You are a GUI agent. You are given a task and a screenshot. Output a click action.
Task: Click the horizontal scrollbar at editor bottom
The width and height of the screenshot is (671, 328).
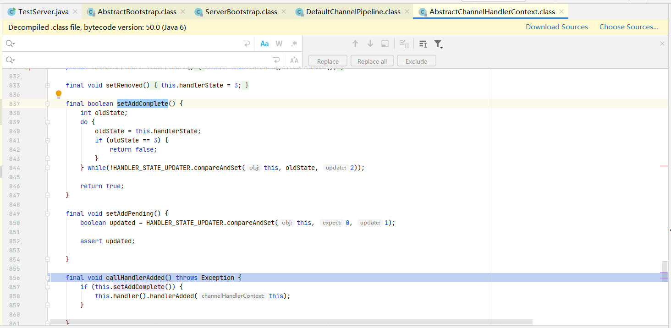pos(291,322)
